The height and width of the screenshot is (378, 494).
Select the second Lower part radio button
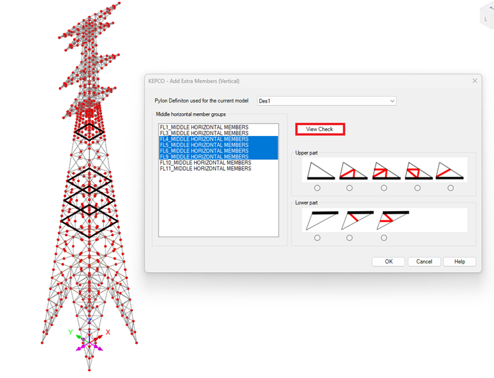point(349,238)
